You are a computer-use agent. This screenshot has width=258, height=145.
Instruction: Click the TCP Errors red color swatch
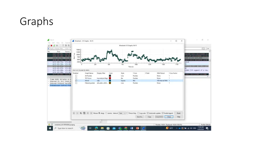(x=110, y=78)
